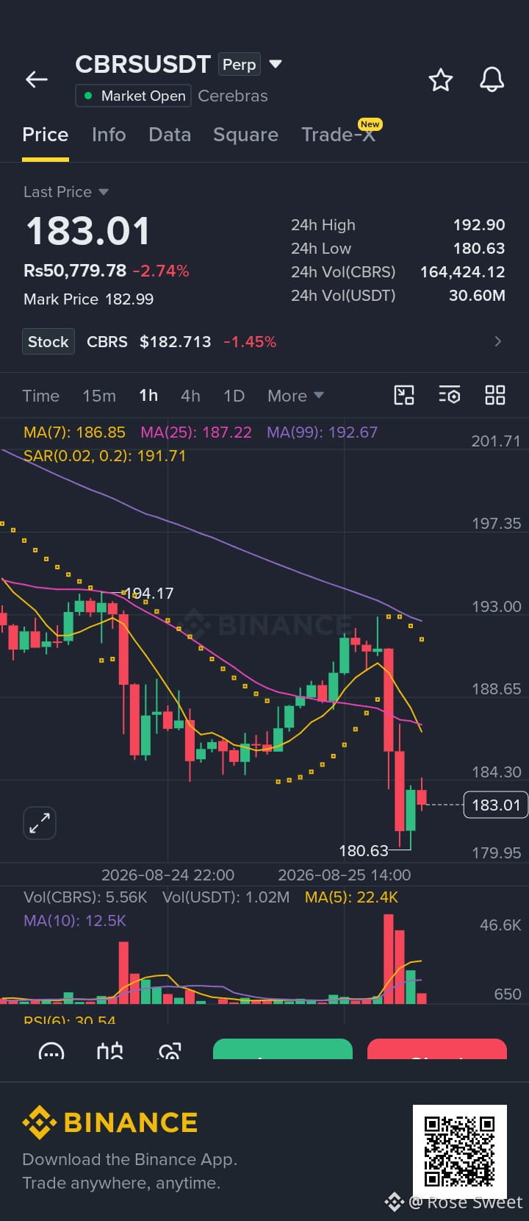Screen dimensions: 529x1221
Task: Open the Data tab
Action: click(x=170, y=135)
